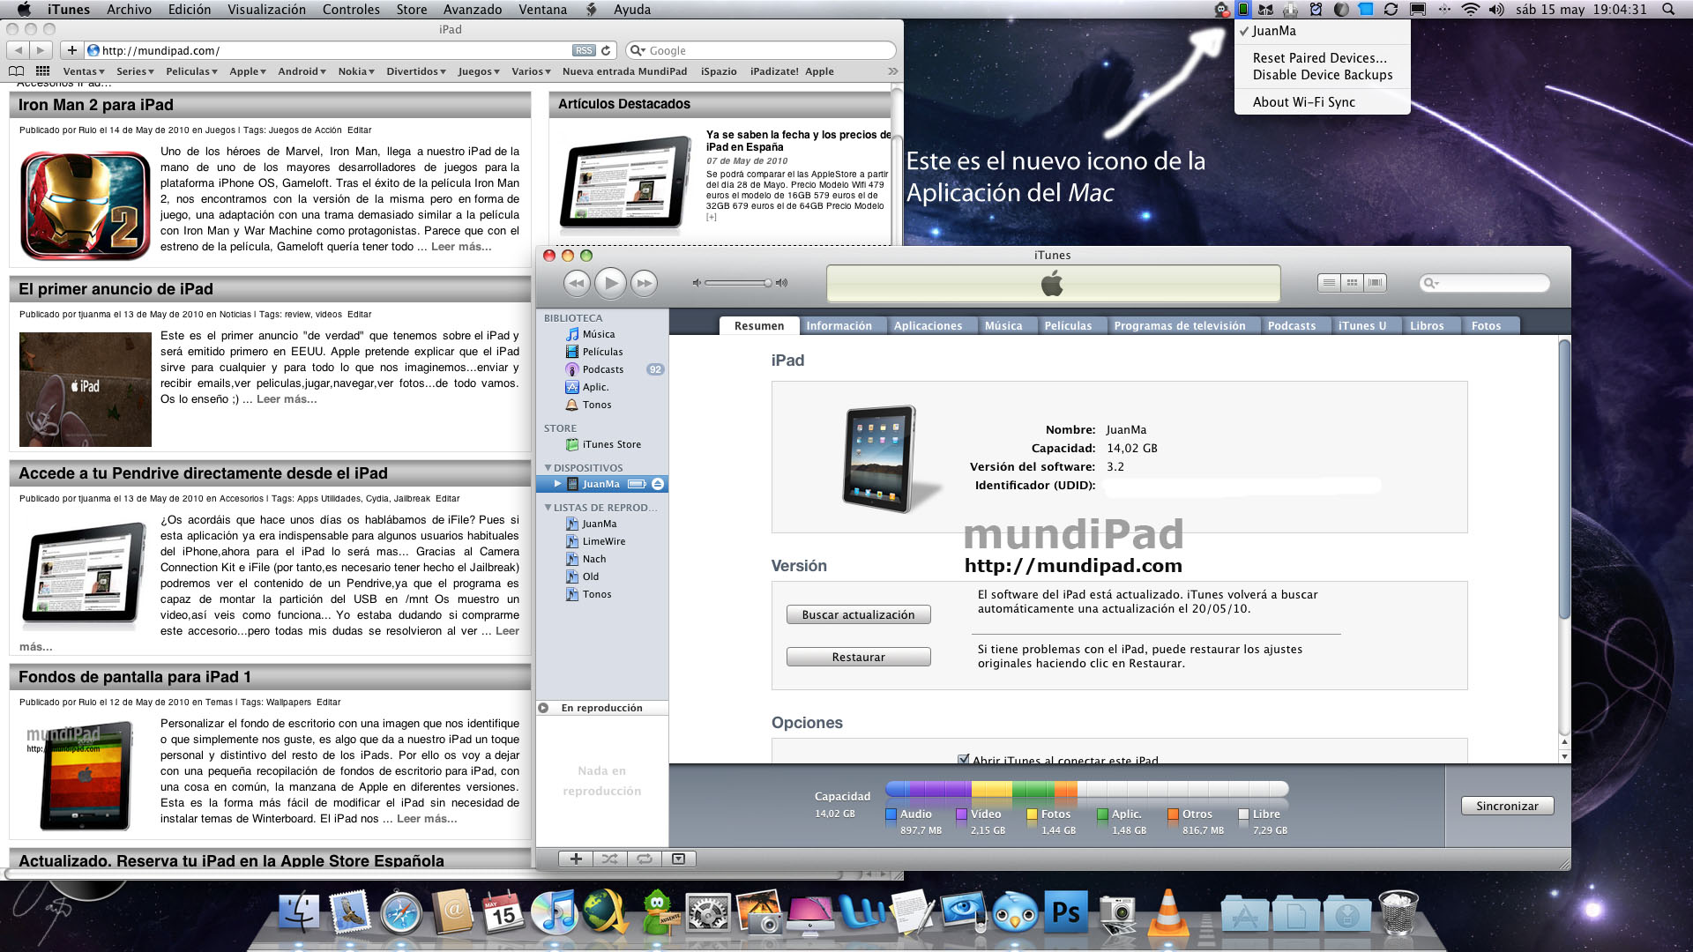Open the Controles menu
Screen dimensions: 1693x952
pyautogui.click(x=351, y=10)
